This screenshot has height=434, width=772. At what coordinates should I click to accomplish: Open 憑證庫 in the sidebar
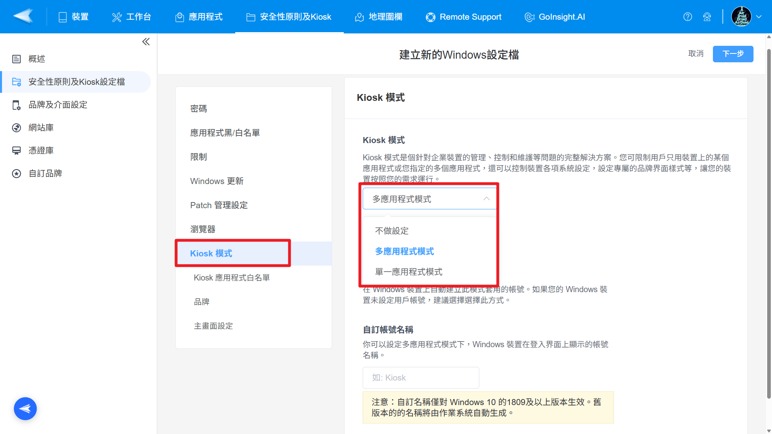click(x=41, y=151)
